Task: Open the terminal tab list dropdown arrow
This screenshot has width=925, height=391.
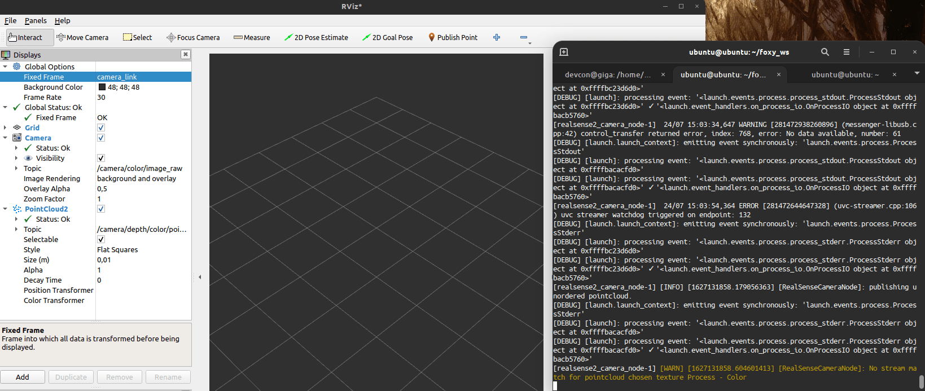Action: tap(917, 73)
